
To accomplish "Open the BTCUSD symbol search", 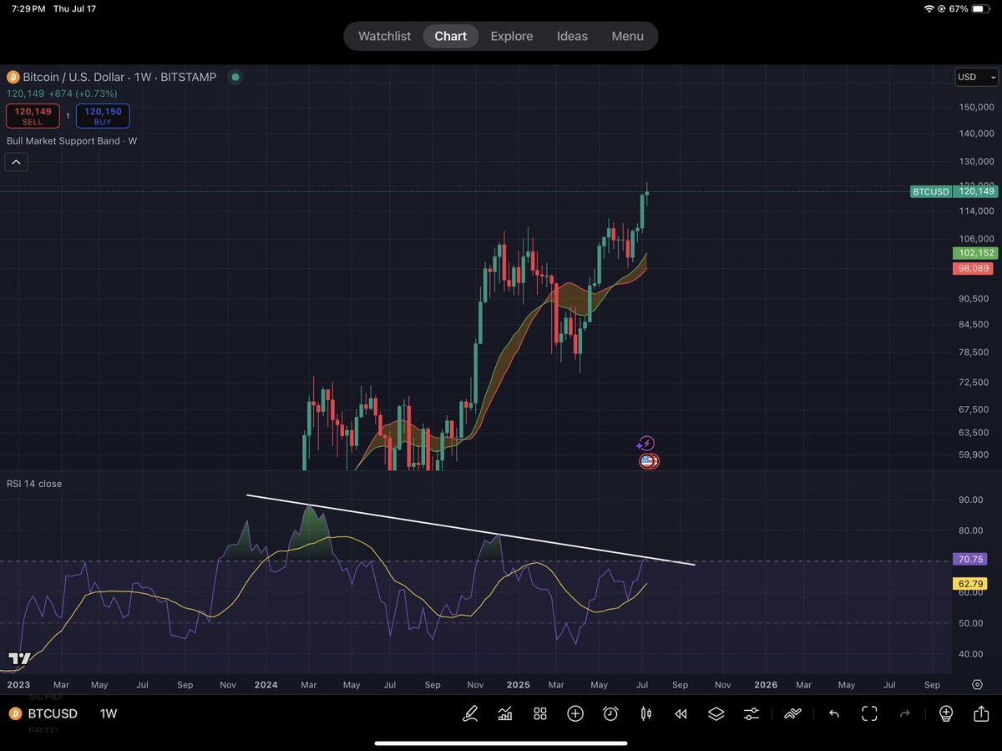I will click(53, 713).
